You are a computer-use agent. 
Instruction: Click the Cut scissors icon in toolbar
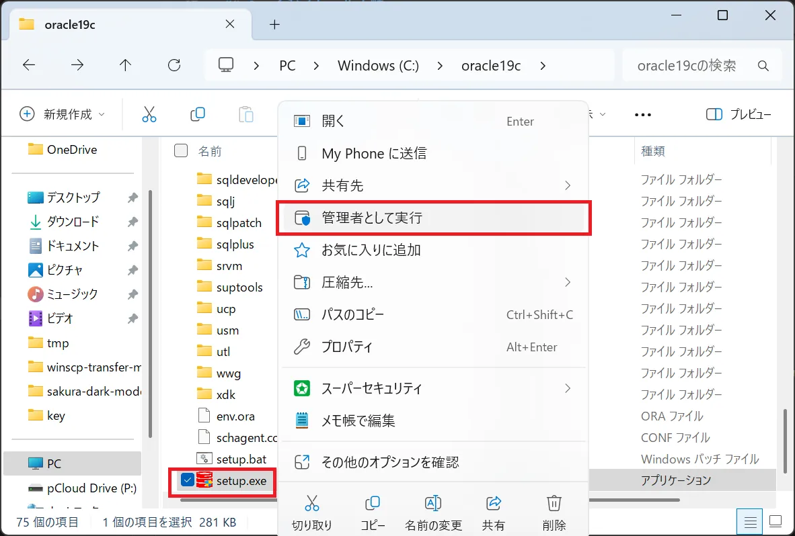[149, 114]
